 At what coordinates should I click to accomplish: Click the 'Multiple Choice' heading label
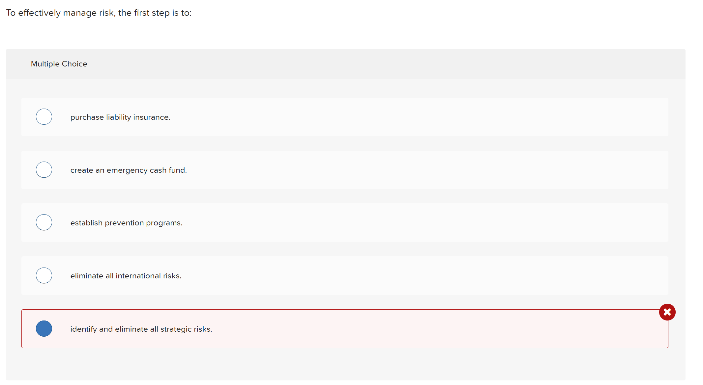(59, 64)
